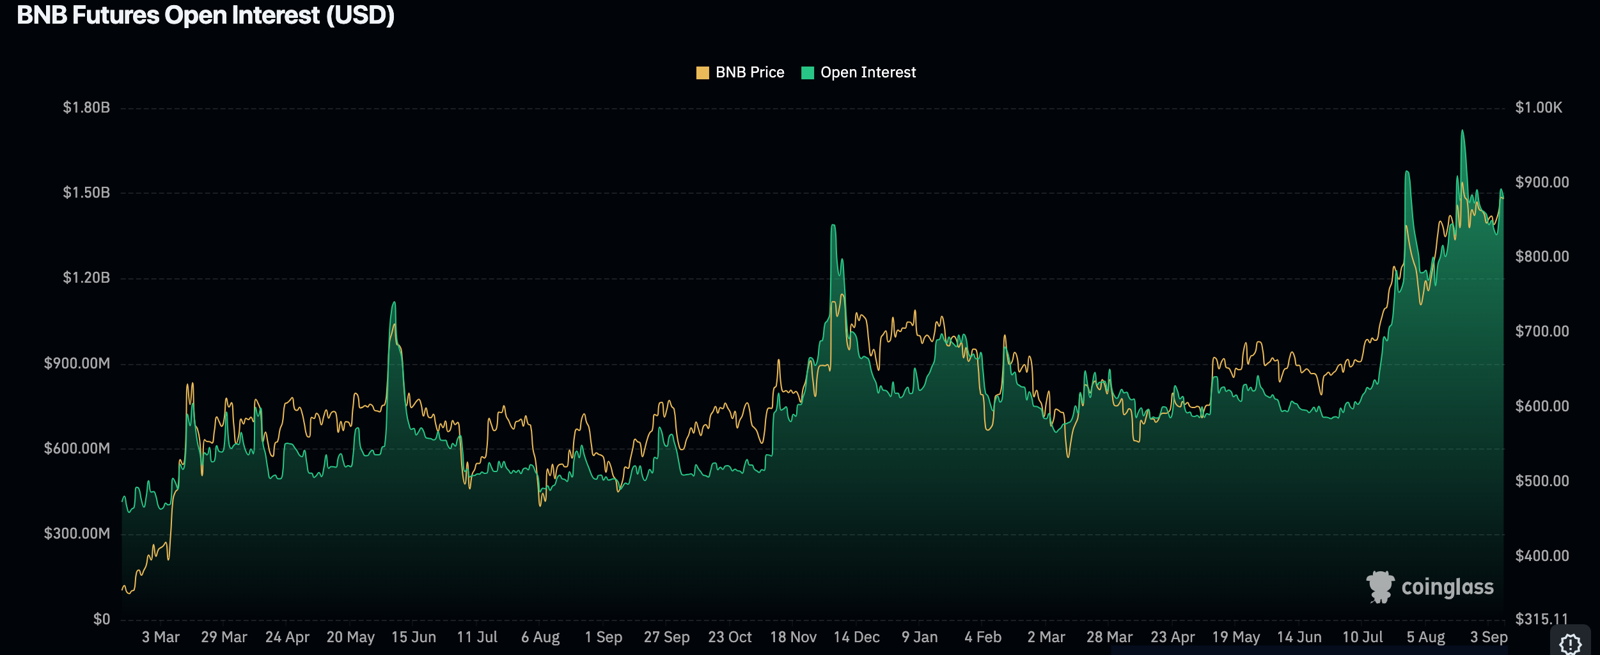Viewport: 1600px width, 655px height.
Task: Select the 15 Jun date label
Action: pyautogui.click(x=414, y=637)
